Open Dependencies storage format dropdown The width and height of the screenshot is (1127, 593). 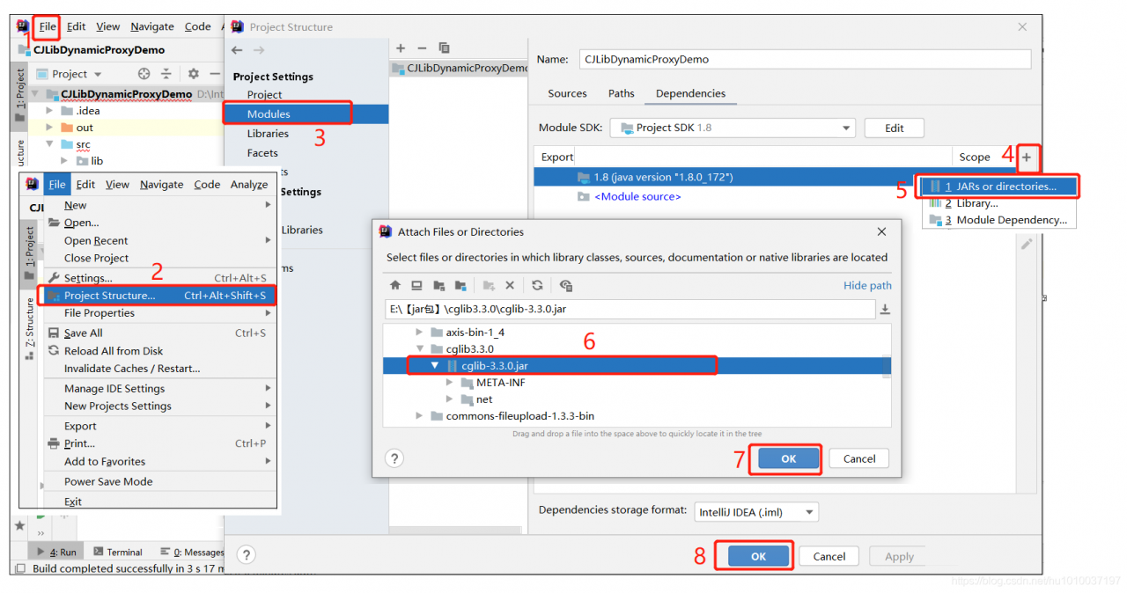(756, 510)
